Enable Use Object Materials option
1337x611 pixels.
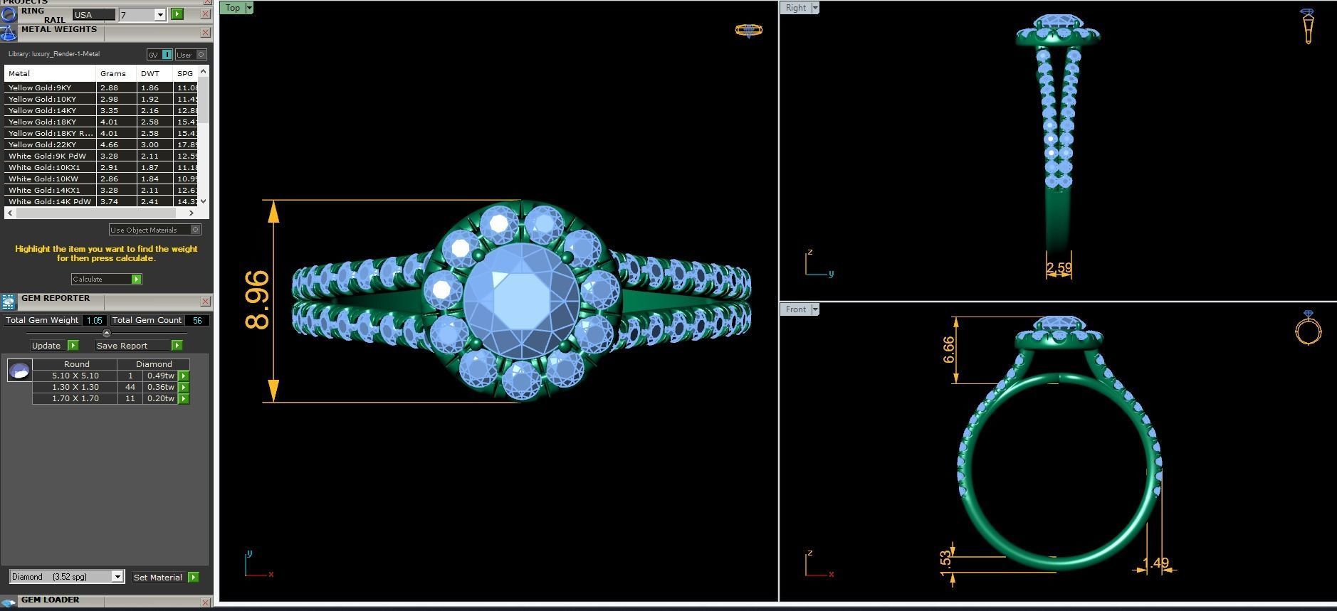(154, 230)
